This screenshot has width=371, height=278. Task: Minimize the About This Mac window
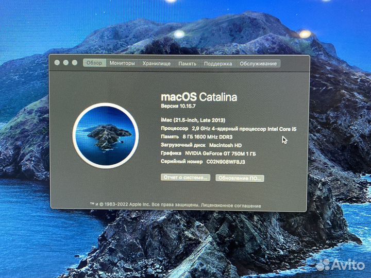pyautogui.click(x=66, y=62)
